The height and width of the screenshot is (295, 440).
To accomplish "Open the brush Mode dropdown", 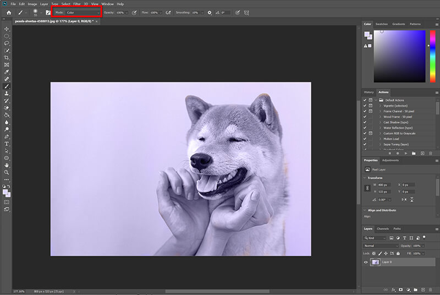I will [x=83, y=13].
